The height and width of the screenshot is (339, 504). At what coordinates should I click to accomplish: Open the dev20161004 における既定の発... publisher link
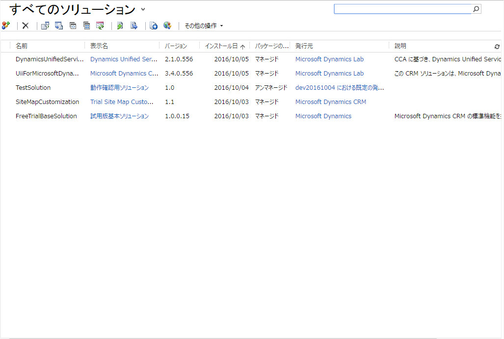click(340, 88)
